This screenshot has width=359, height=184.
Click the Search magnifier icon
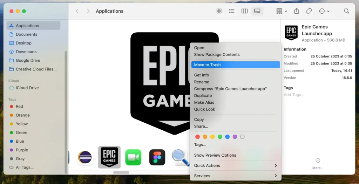(347, 11)
